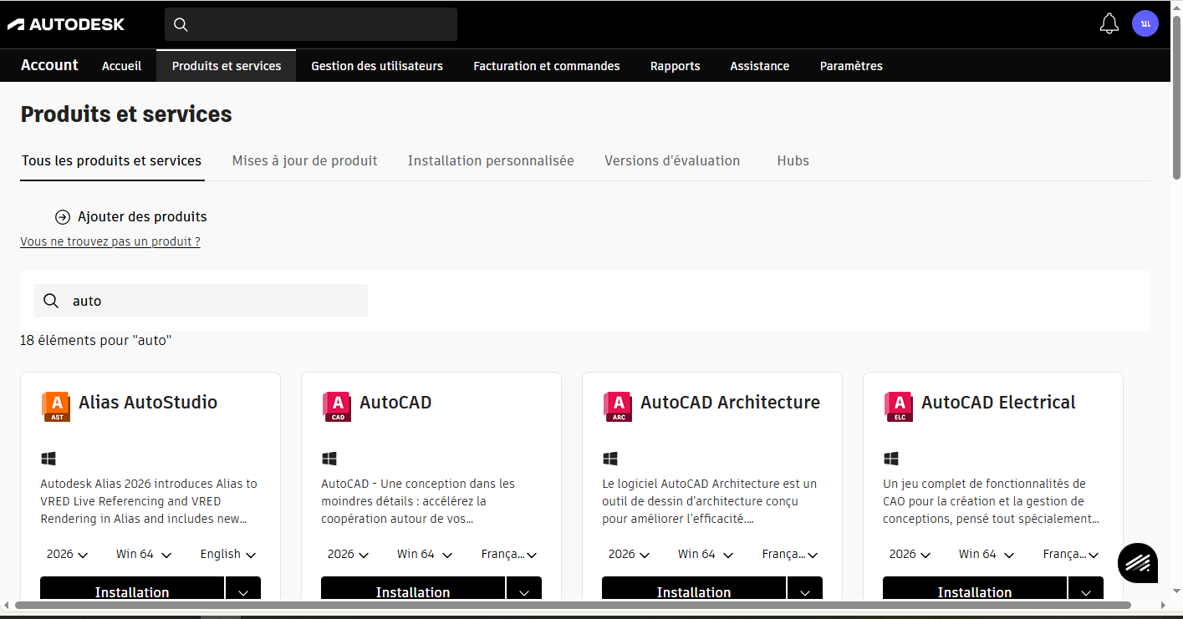Expand the Alias AutoStudio 2026 version dropdown
Screen dimensions: 1183x619
pyautogui.click(x=67, y=555)
